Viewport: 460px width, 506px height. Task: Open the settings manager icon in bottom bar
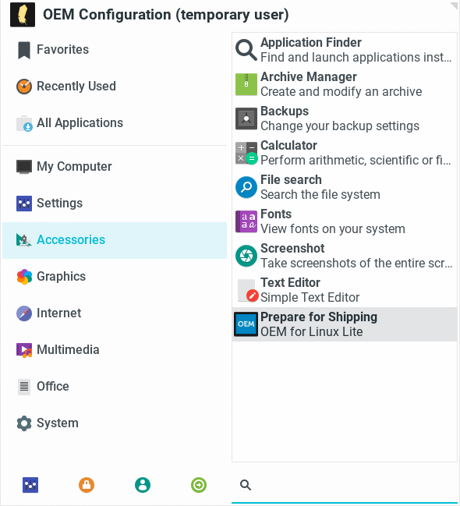pos(30,485)
